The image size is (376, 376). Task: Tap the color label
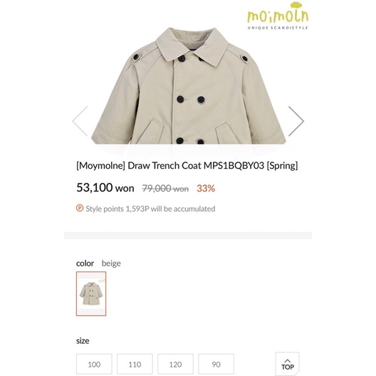click(x=85, y=263)
